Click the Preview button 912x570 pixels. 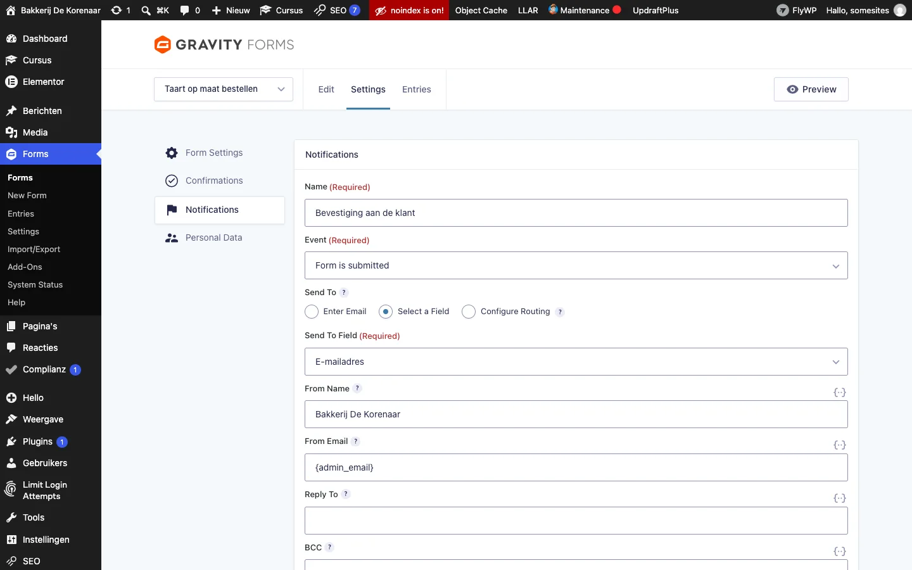[811, 89]
